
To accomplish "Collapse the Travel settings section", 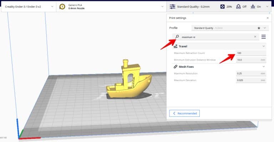I will tap(264, 46).
